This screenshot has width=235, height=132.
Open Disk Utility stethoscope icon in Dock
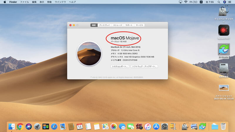click(185, 127)
